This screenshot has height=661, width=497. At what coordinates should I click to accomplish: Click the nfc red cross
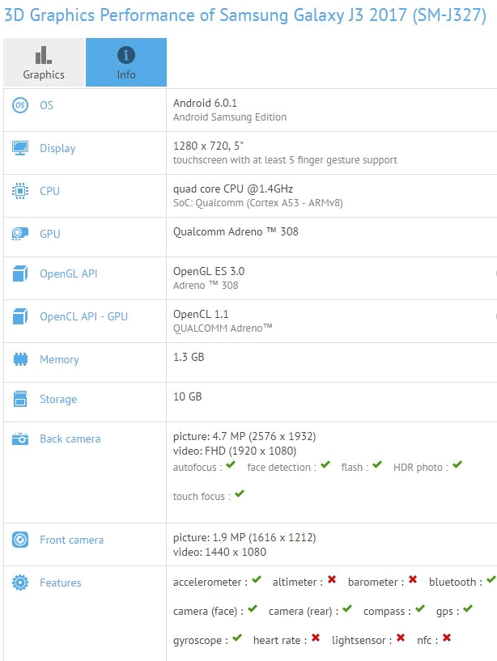(447, 638)
